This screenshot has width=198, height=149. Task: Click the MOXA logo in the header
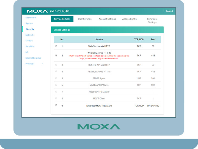tap(37, 11)
